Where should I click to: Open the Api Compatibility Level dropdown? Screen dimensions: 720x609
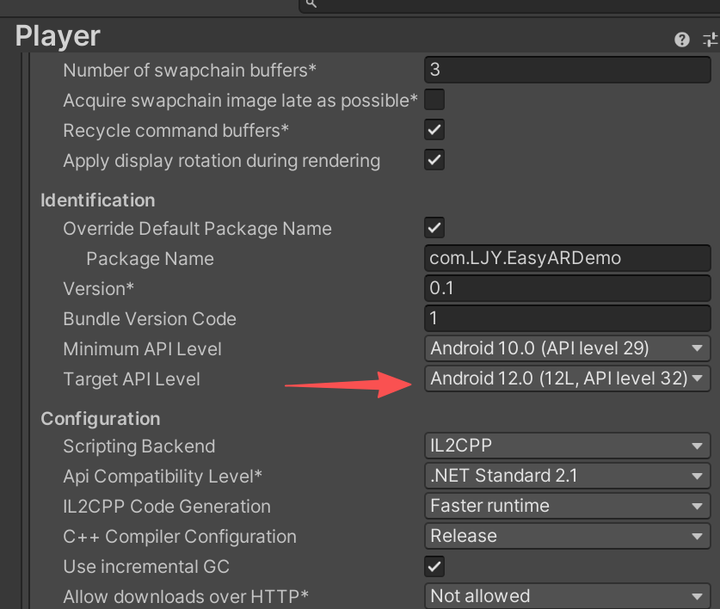tap(567, 476)
